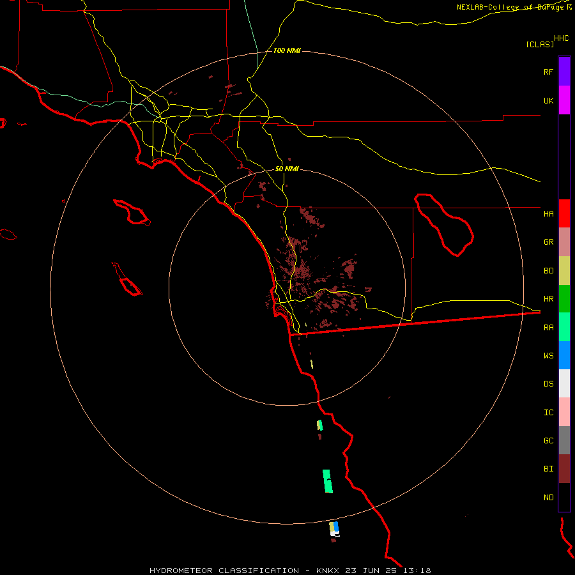Click the brown BI legend swatch
Screen dimensions: 575x575
point(564,469)
